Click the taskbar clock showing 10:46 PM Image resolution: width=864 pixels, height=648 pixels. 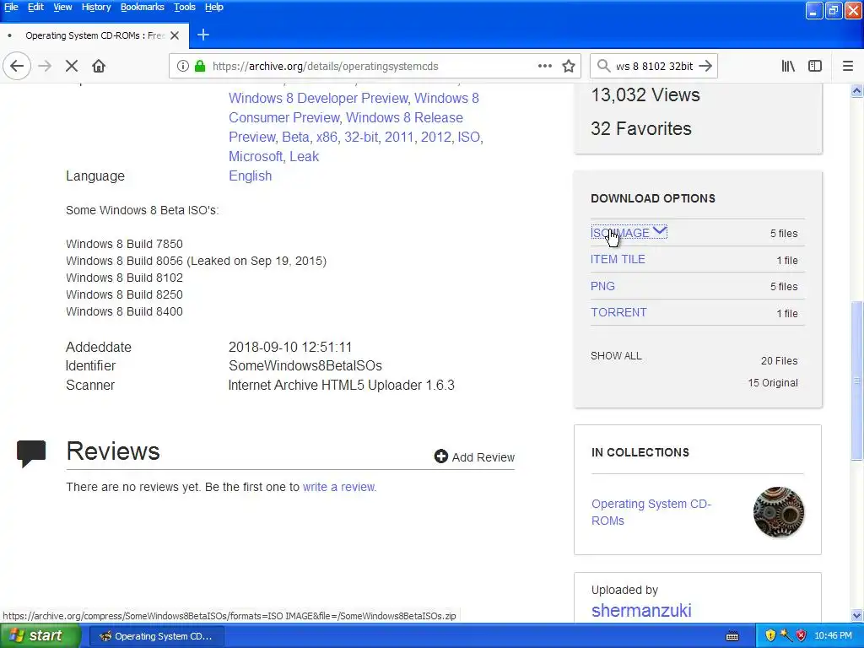pyautogui.click(x=833, y=636)
